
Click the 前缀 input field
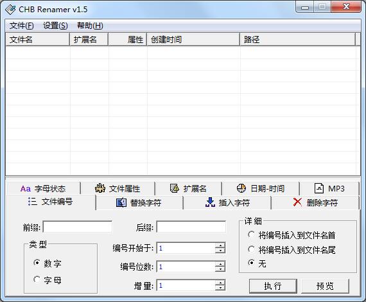[78, 227]
